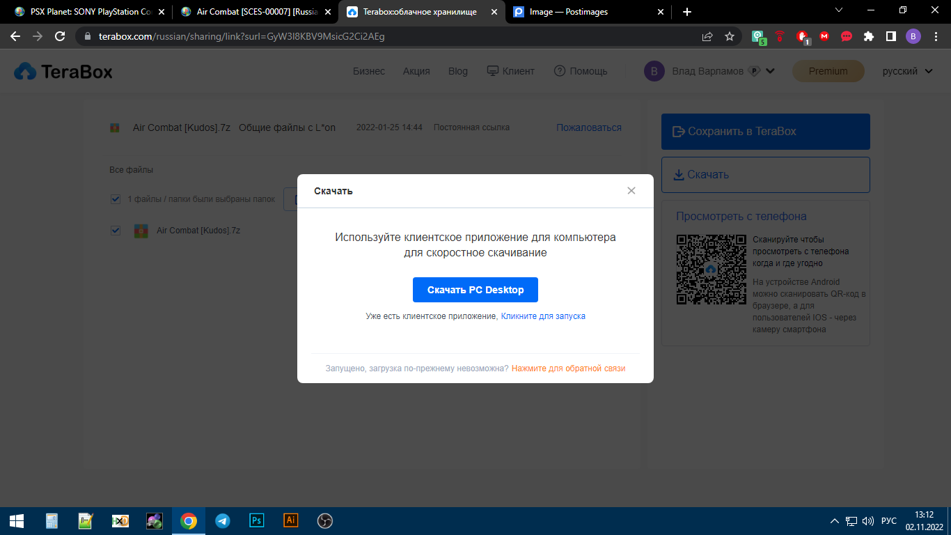Screen dimensions: 951x535
Task: Open Chrome tab search chevron
Action: (838, 10)
